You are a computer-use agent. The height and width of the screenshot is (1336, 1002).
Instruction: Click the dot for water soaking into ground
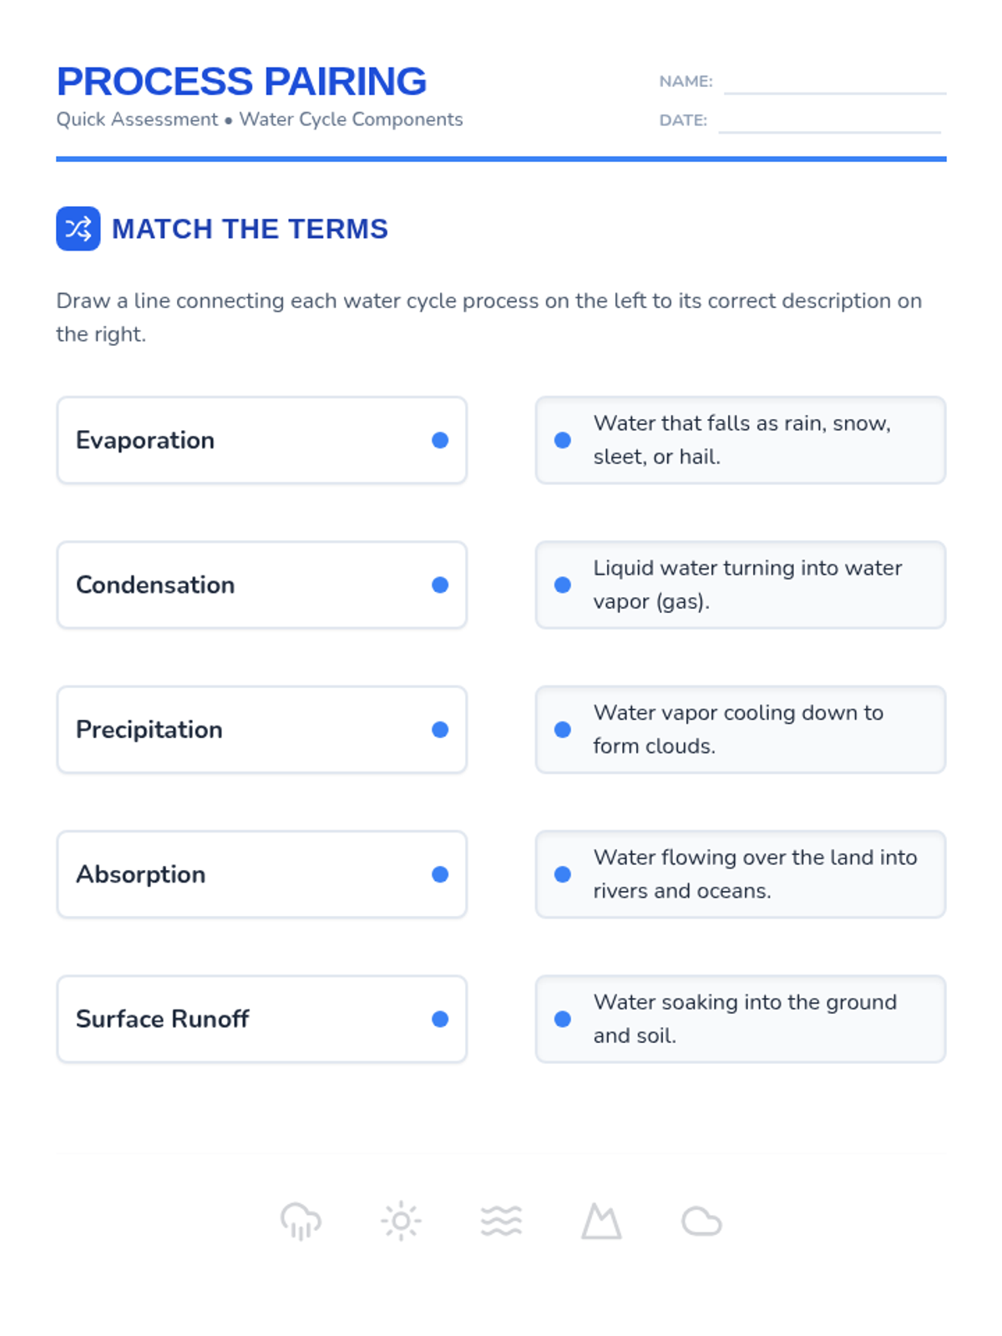click(563, 1019)
